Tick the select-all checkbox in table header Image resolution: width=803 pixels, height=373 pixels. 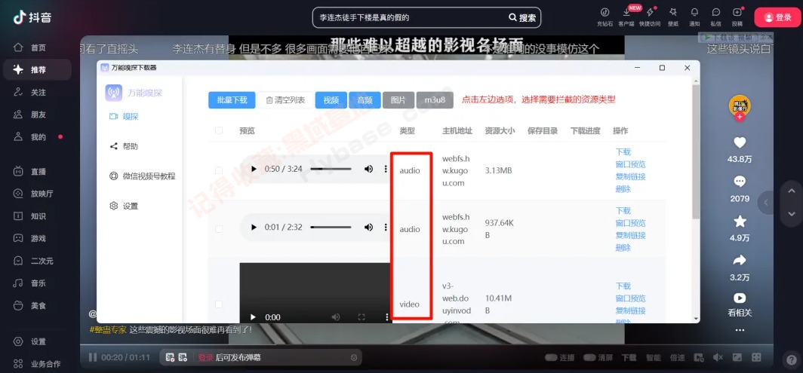click(x=219, y=130)
